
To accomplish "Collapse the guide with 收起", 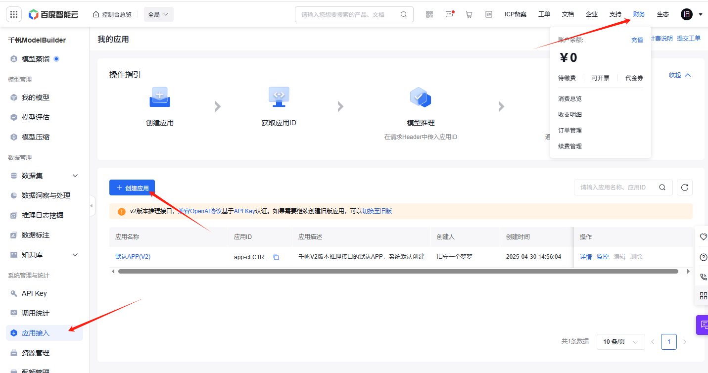I will click(x=680, y=75).
